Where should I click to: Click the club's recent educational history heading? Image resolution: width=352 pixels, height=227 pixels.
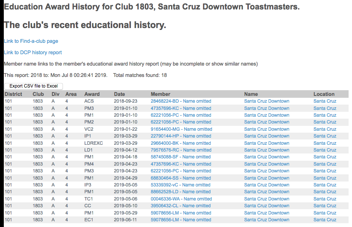[85, 25]
